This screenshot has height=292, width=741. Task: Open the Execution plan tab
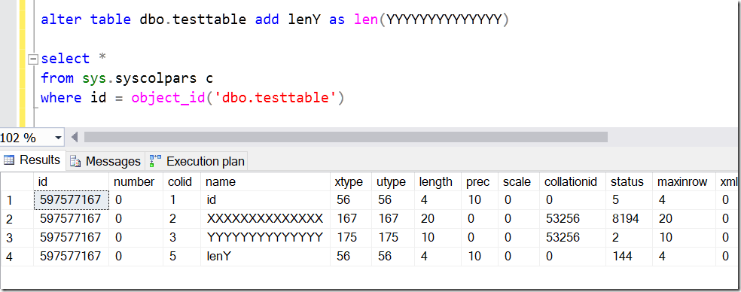coord(197,161)
